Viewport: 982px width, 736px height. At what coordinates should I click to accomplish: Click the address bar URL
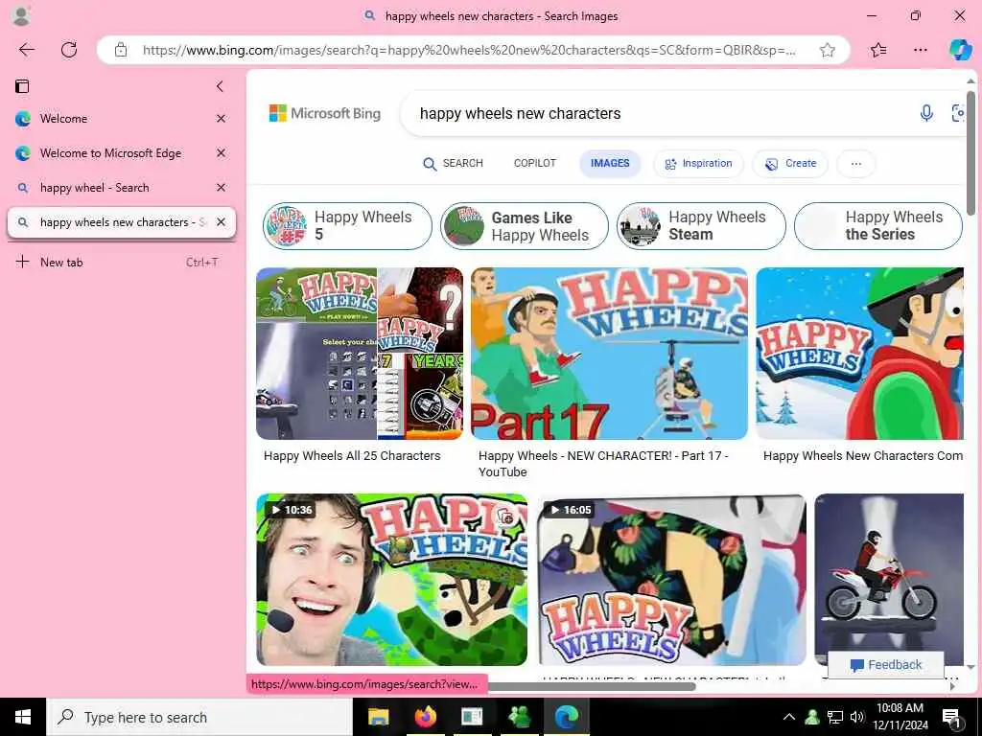tap(470, 50)
